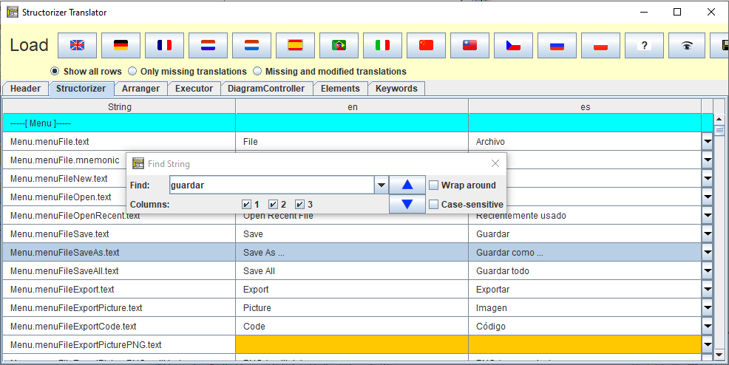Load the Taiwan flag locale
Viewport: 729px width, 365px height.
click(x=469, y=45)
